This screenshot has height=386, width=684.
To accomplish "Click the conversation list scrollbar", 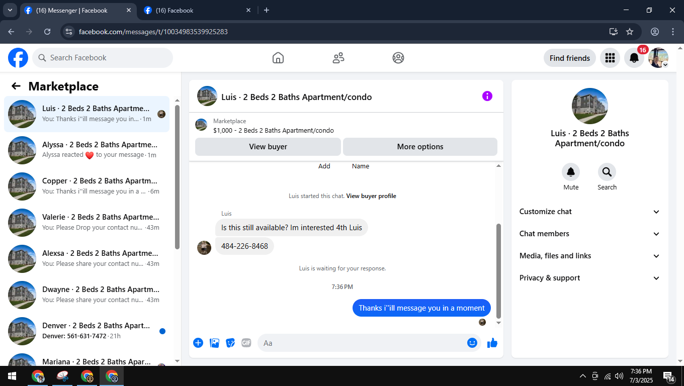I will [177, 177].
